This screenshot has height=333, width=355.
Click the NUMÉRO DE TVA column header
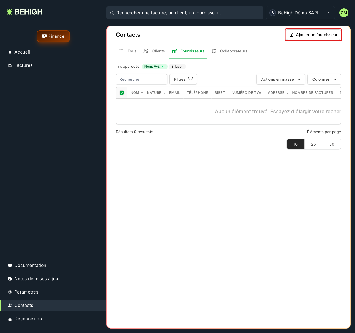click(x=246, y=93)
